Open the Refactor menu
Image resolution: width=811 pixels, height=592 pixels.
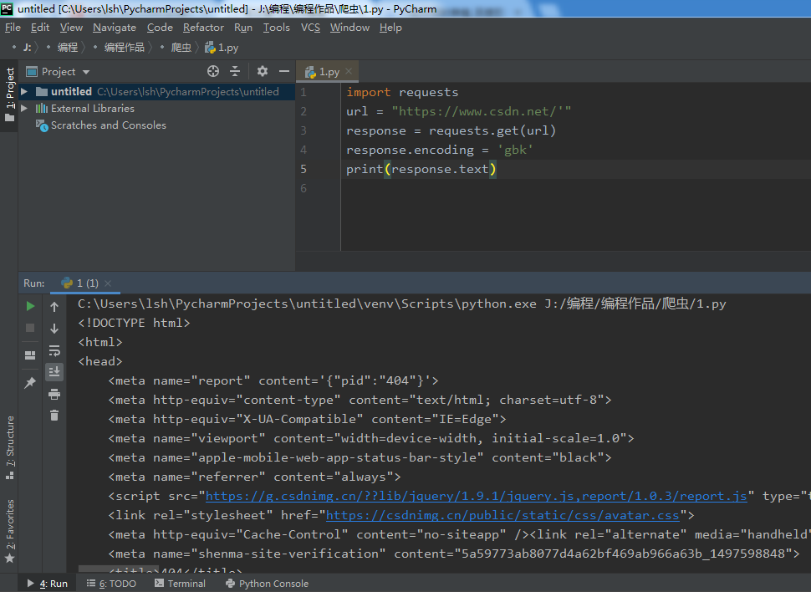click(x=203, y=28)
